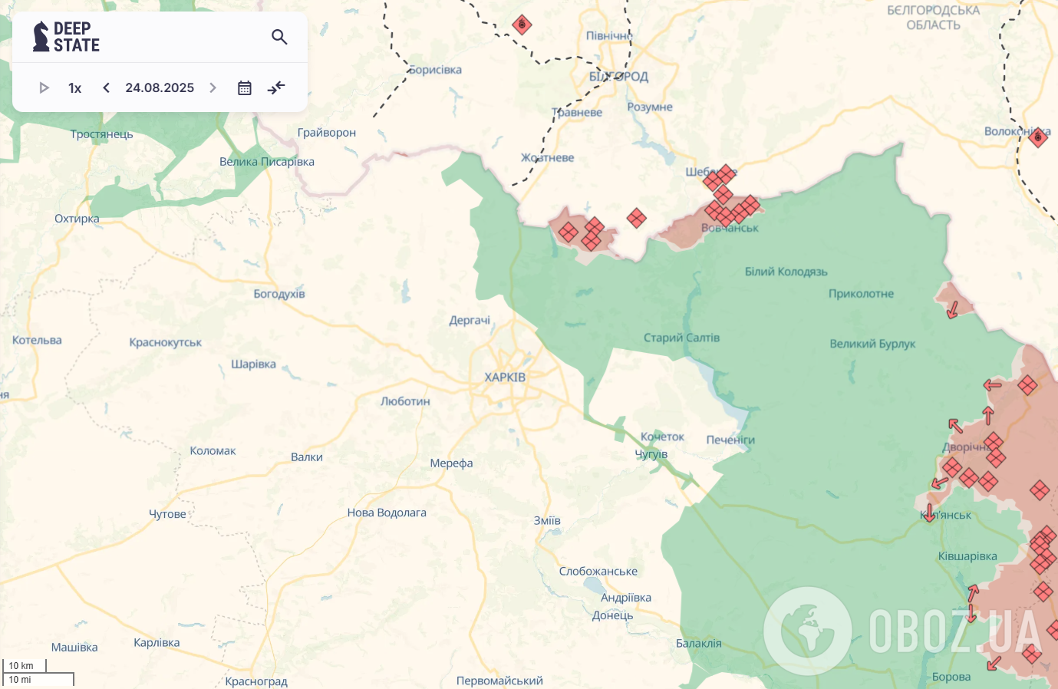This screenshot has width=1058, height=689.
Task: Click the compare maps arrows icon
Action: pyautogui.click(x=276, y=88)
